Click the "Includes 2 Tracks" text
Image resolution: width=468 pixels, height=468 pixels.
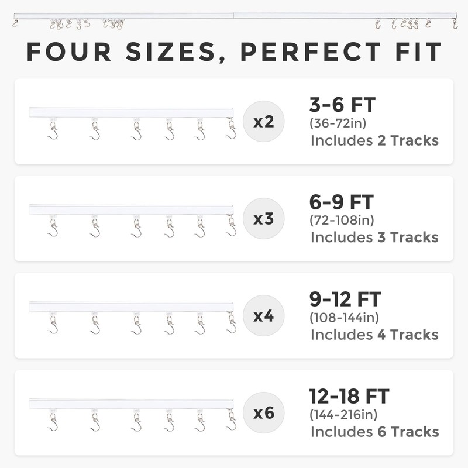click(374, 140)
